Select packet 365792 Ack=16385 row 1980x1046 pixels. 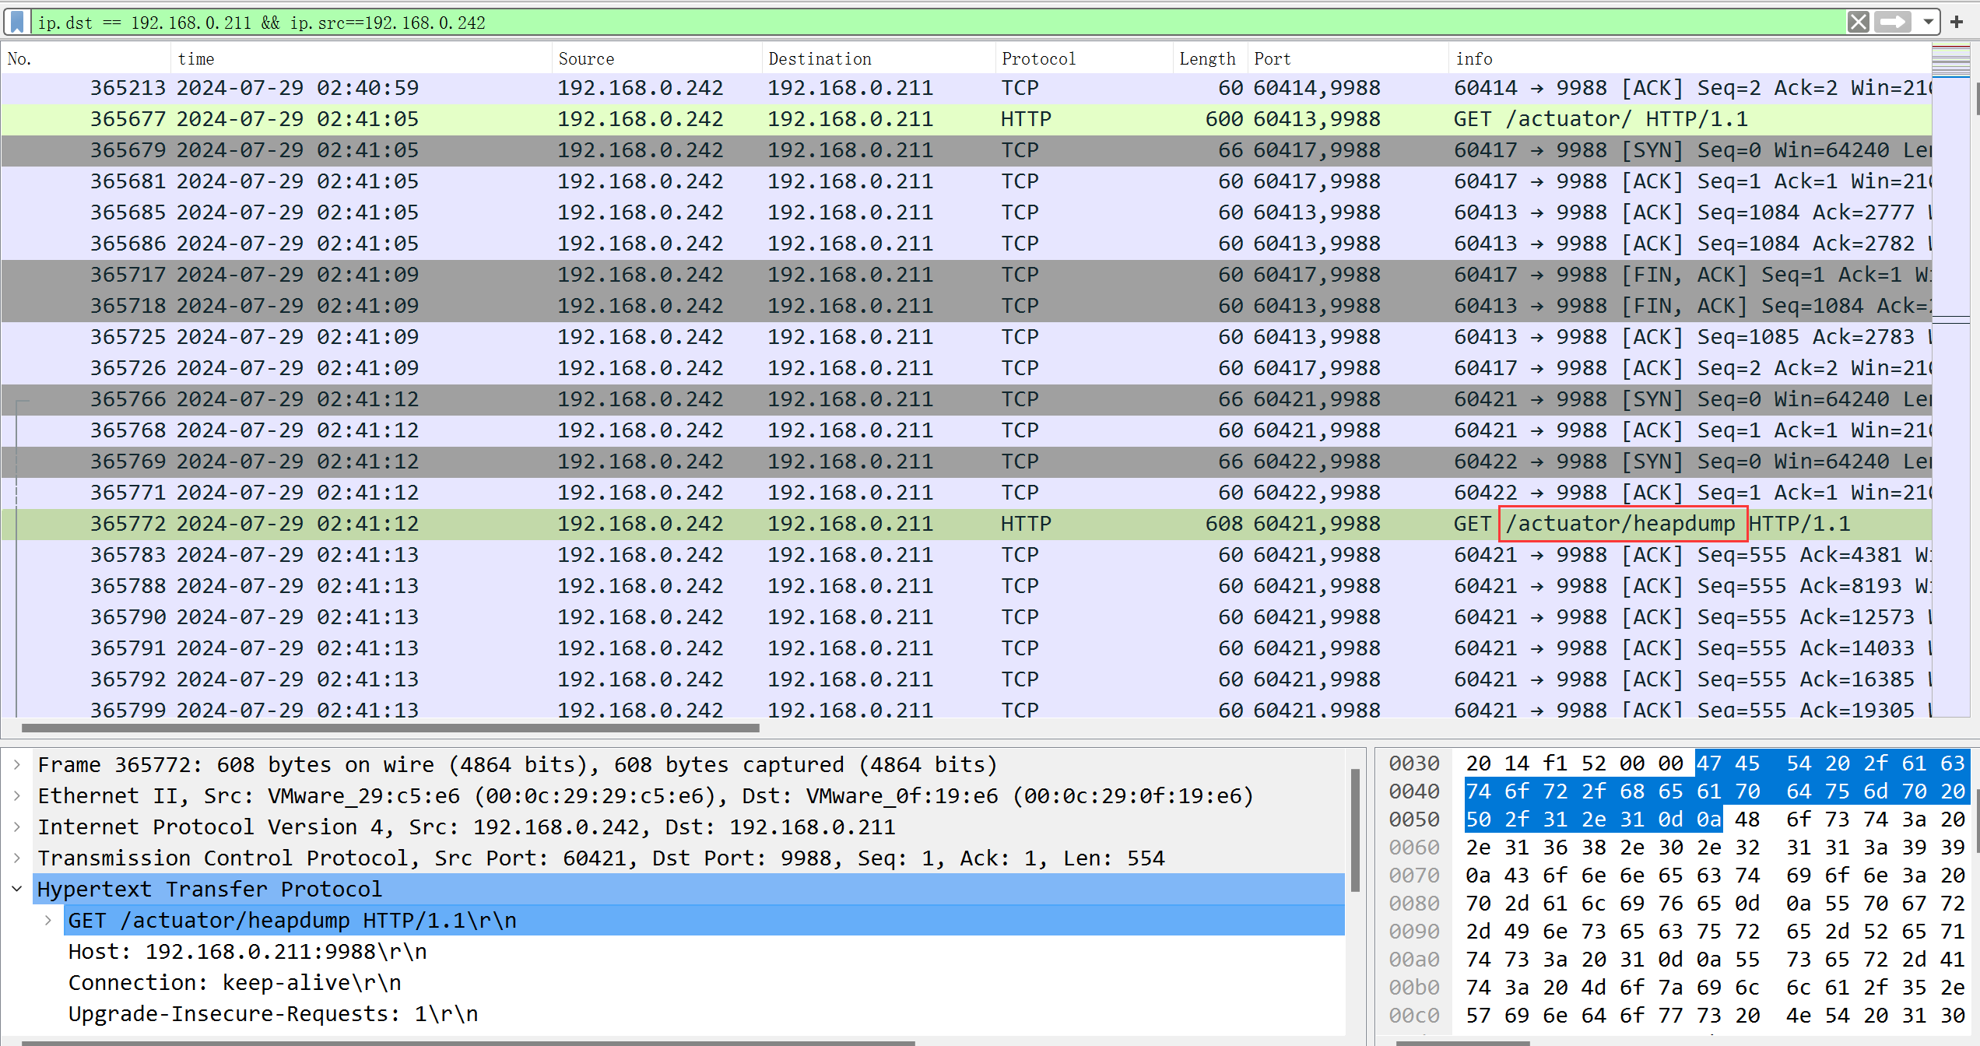tap(967, 679)
